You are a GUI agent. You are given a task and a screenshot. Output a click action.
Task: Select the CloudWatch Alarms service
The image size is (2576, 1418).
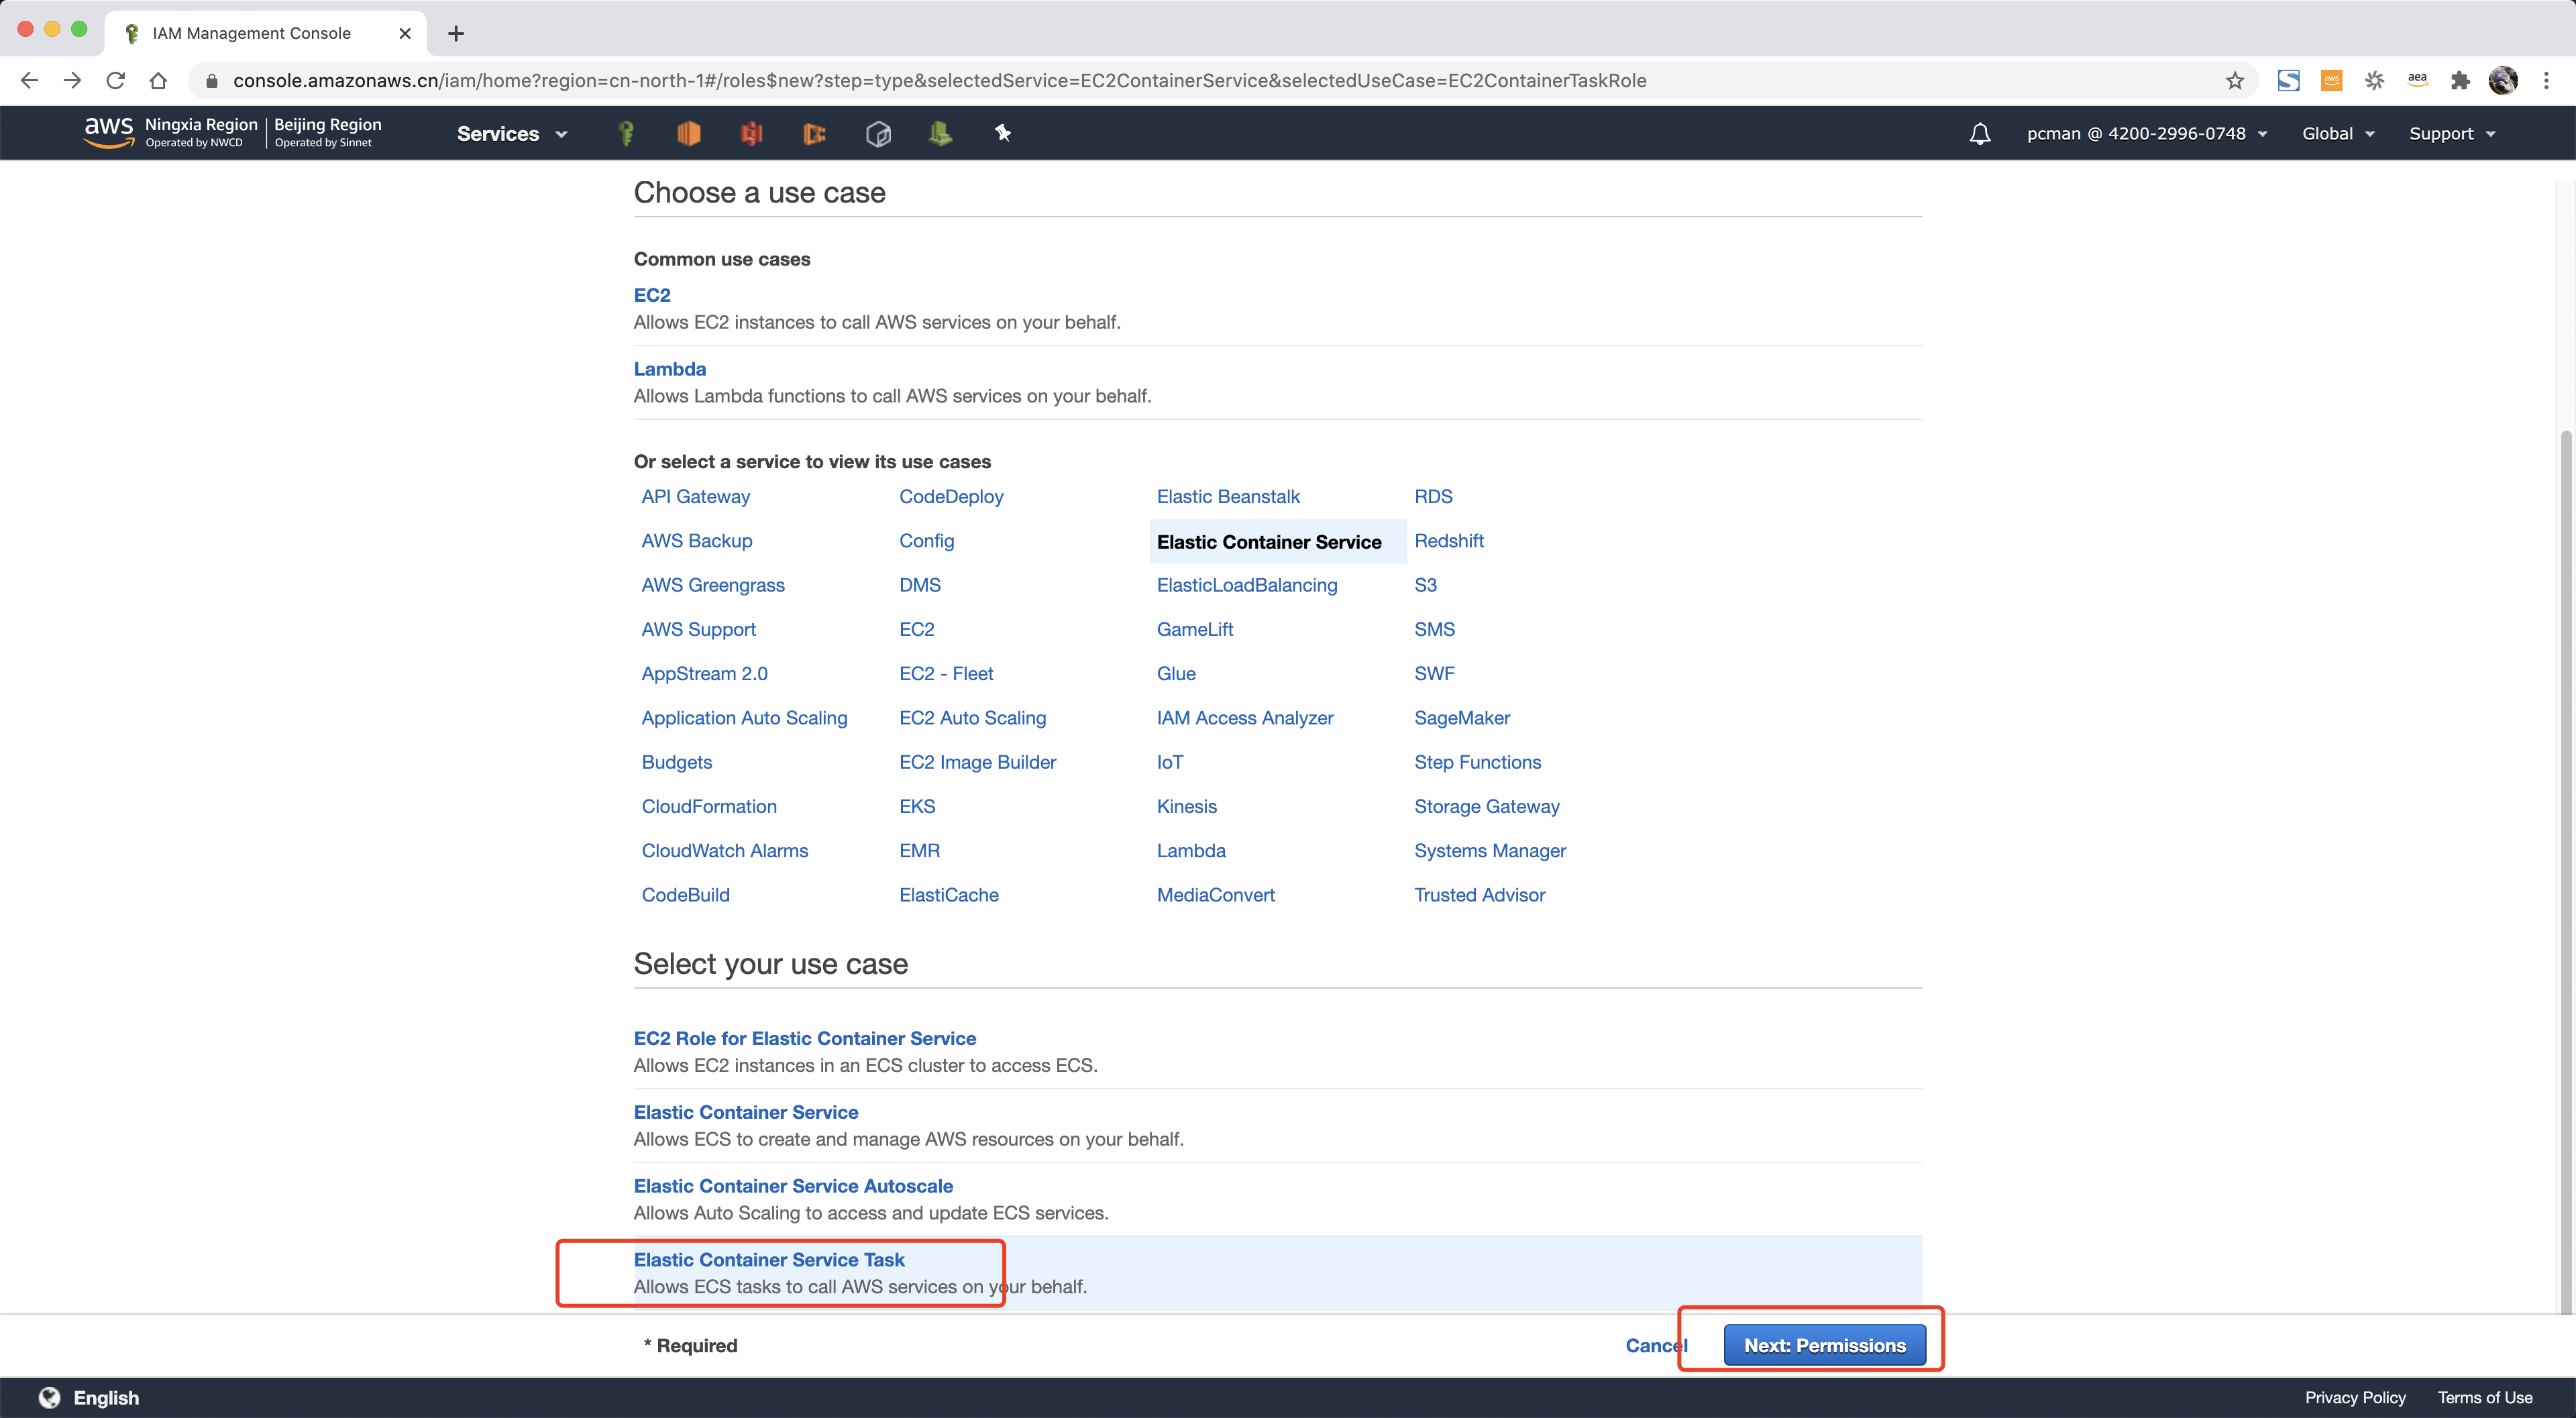point(725,851)
